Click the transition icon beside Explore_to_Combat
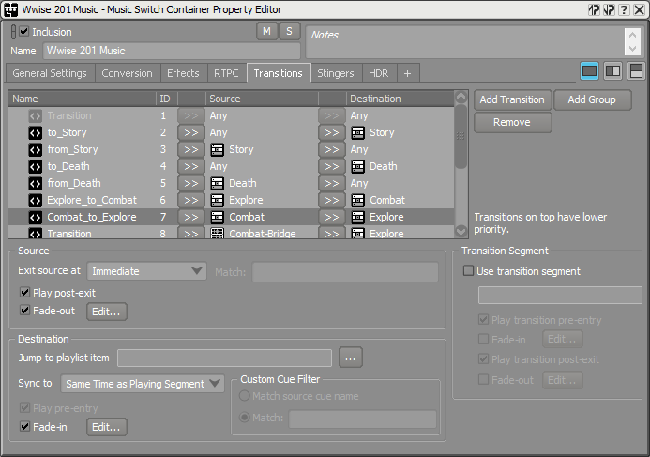The width and height of the screenshot is (650, 457). 36,200
